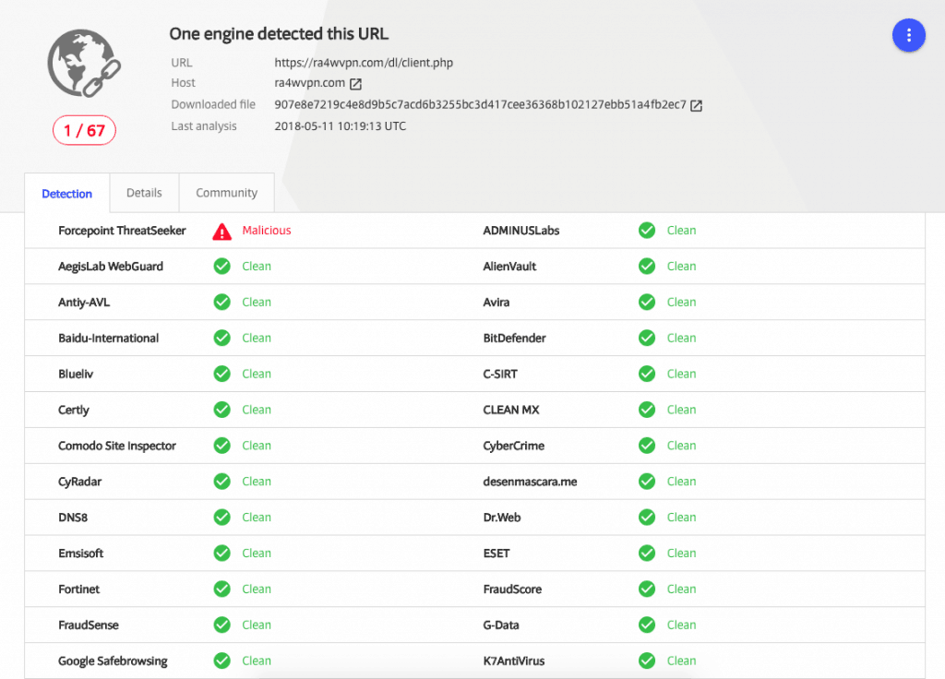
Task: Click the green check icon for Baidu-International
Action: (221, 338)
